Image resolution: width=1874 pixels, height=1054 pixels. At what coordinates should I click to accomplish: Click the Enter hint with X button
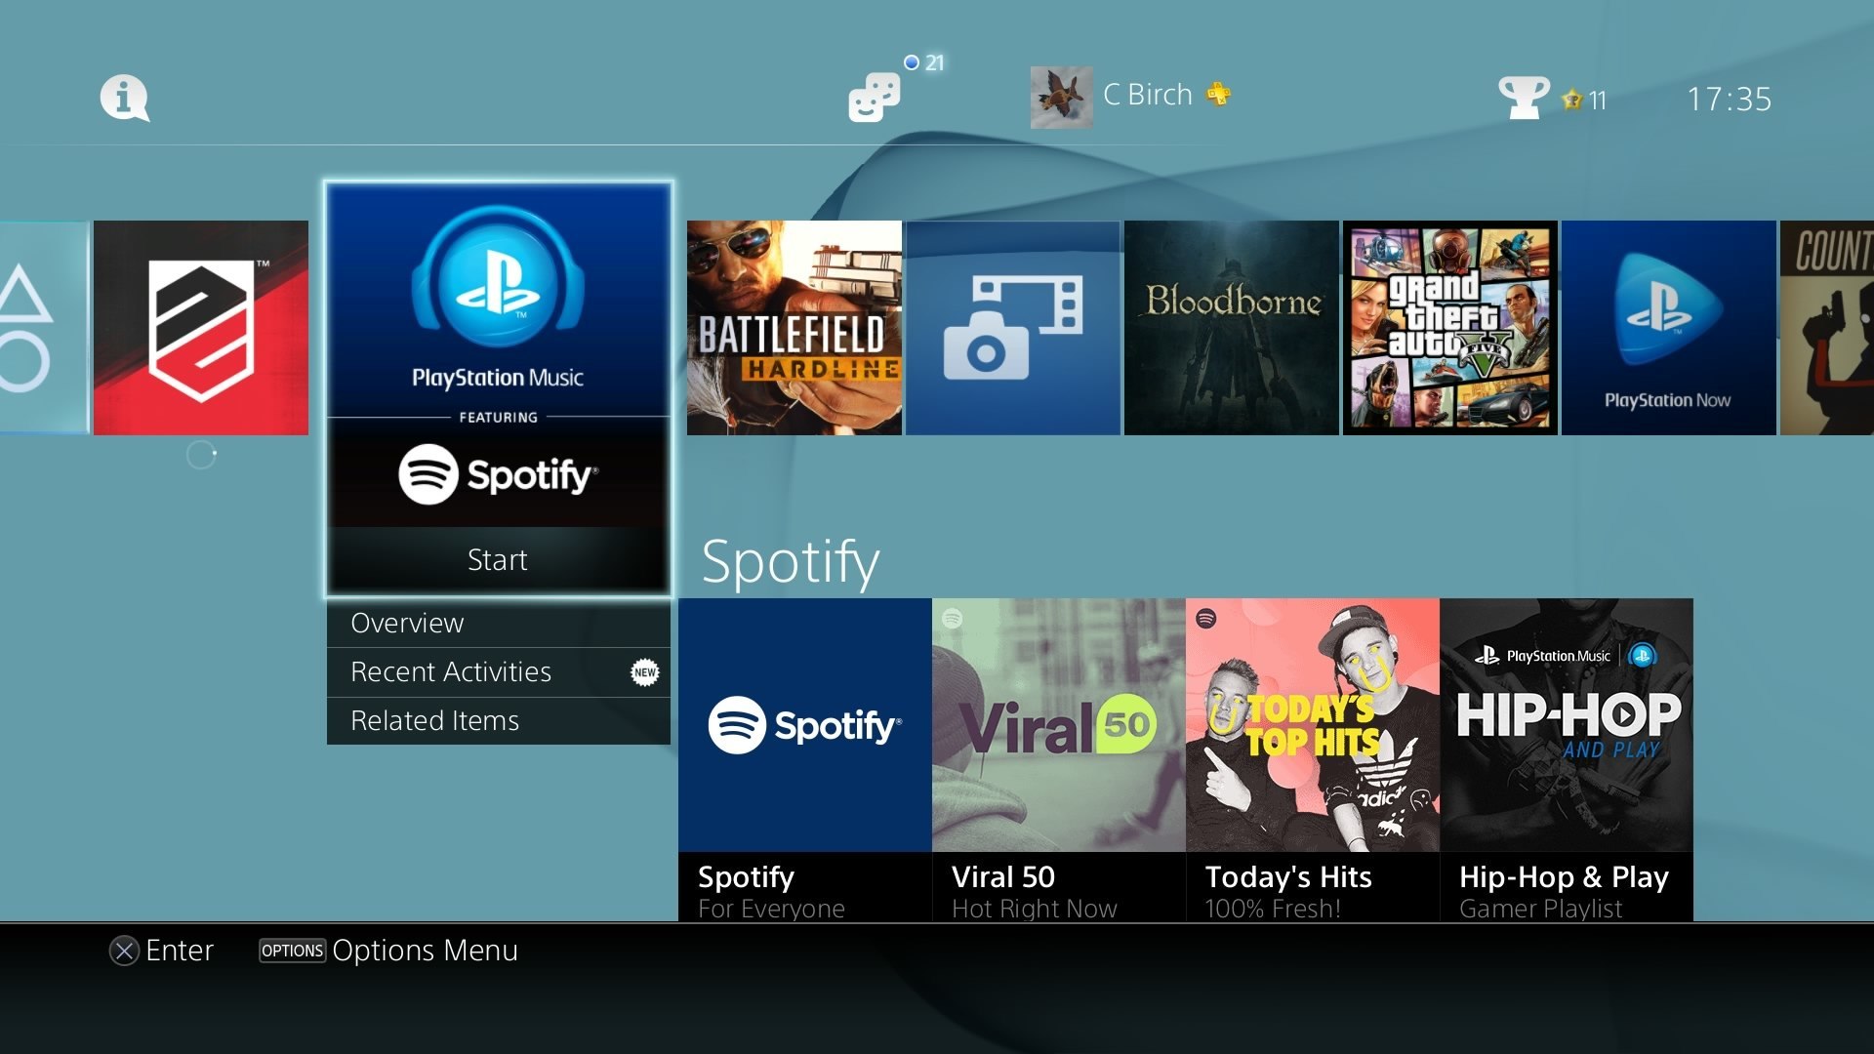161,951
